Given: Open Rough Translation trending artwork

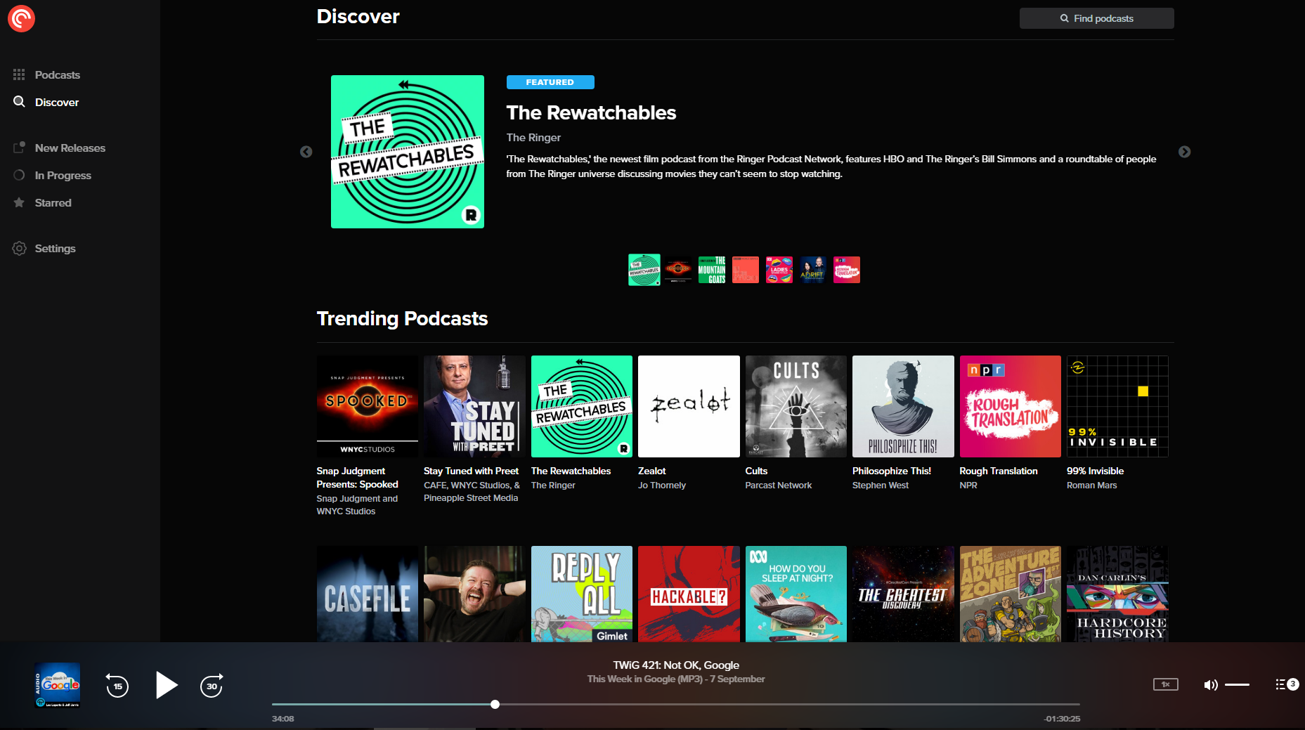Looking at the screenshot, I should point(1011,406).
